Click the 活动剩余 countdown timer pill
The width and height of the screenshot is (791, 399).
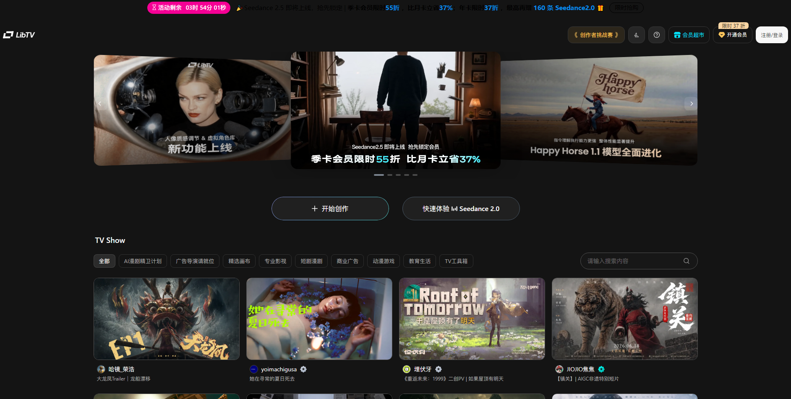(189, 8)
